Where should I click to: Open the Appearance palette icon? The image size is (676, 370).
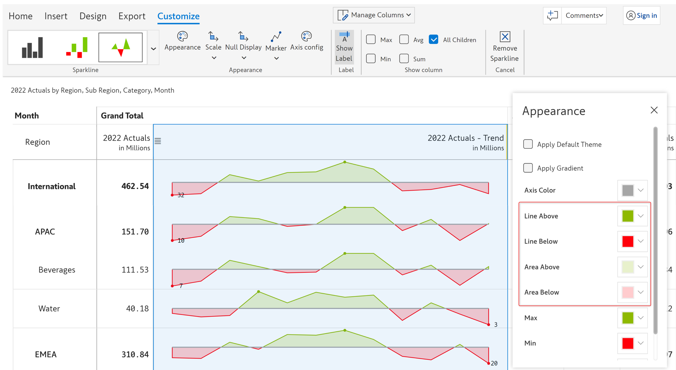(182, 36)
